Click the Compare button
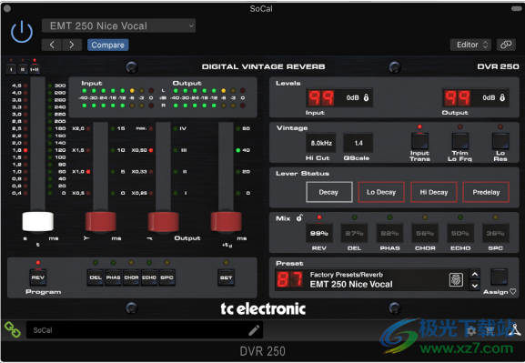The height and width of the screenshot is (363, 525). (x=107, y=45)
